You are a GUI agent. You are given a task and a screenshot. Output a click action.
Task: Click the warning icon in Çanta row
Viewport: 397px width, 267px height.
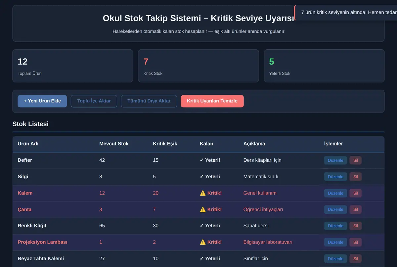[x=203, y=209]
